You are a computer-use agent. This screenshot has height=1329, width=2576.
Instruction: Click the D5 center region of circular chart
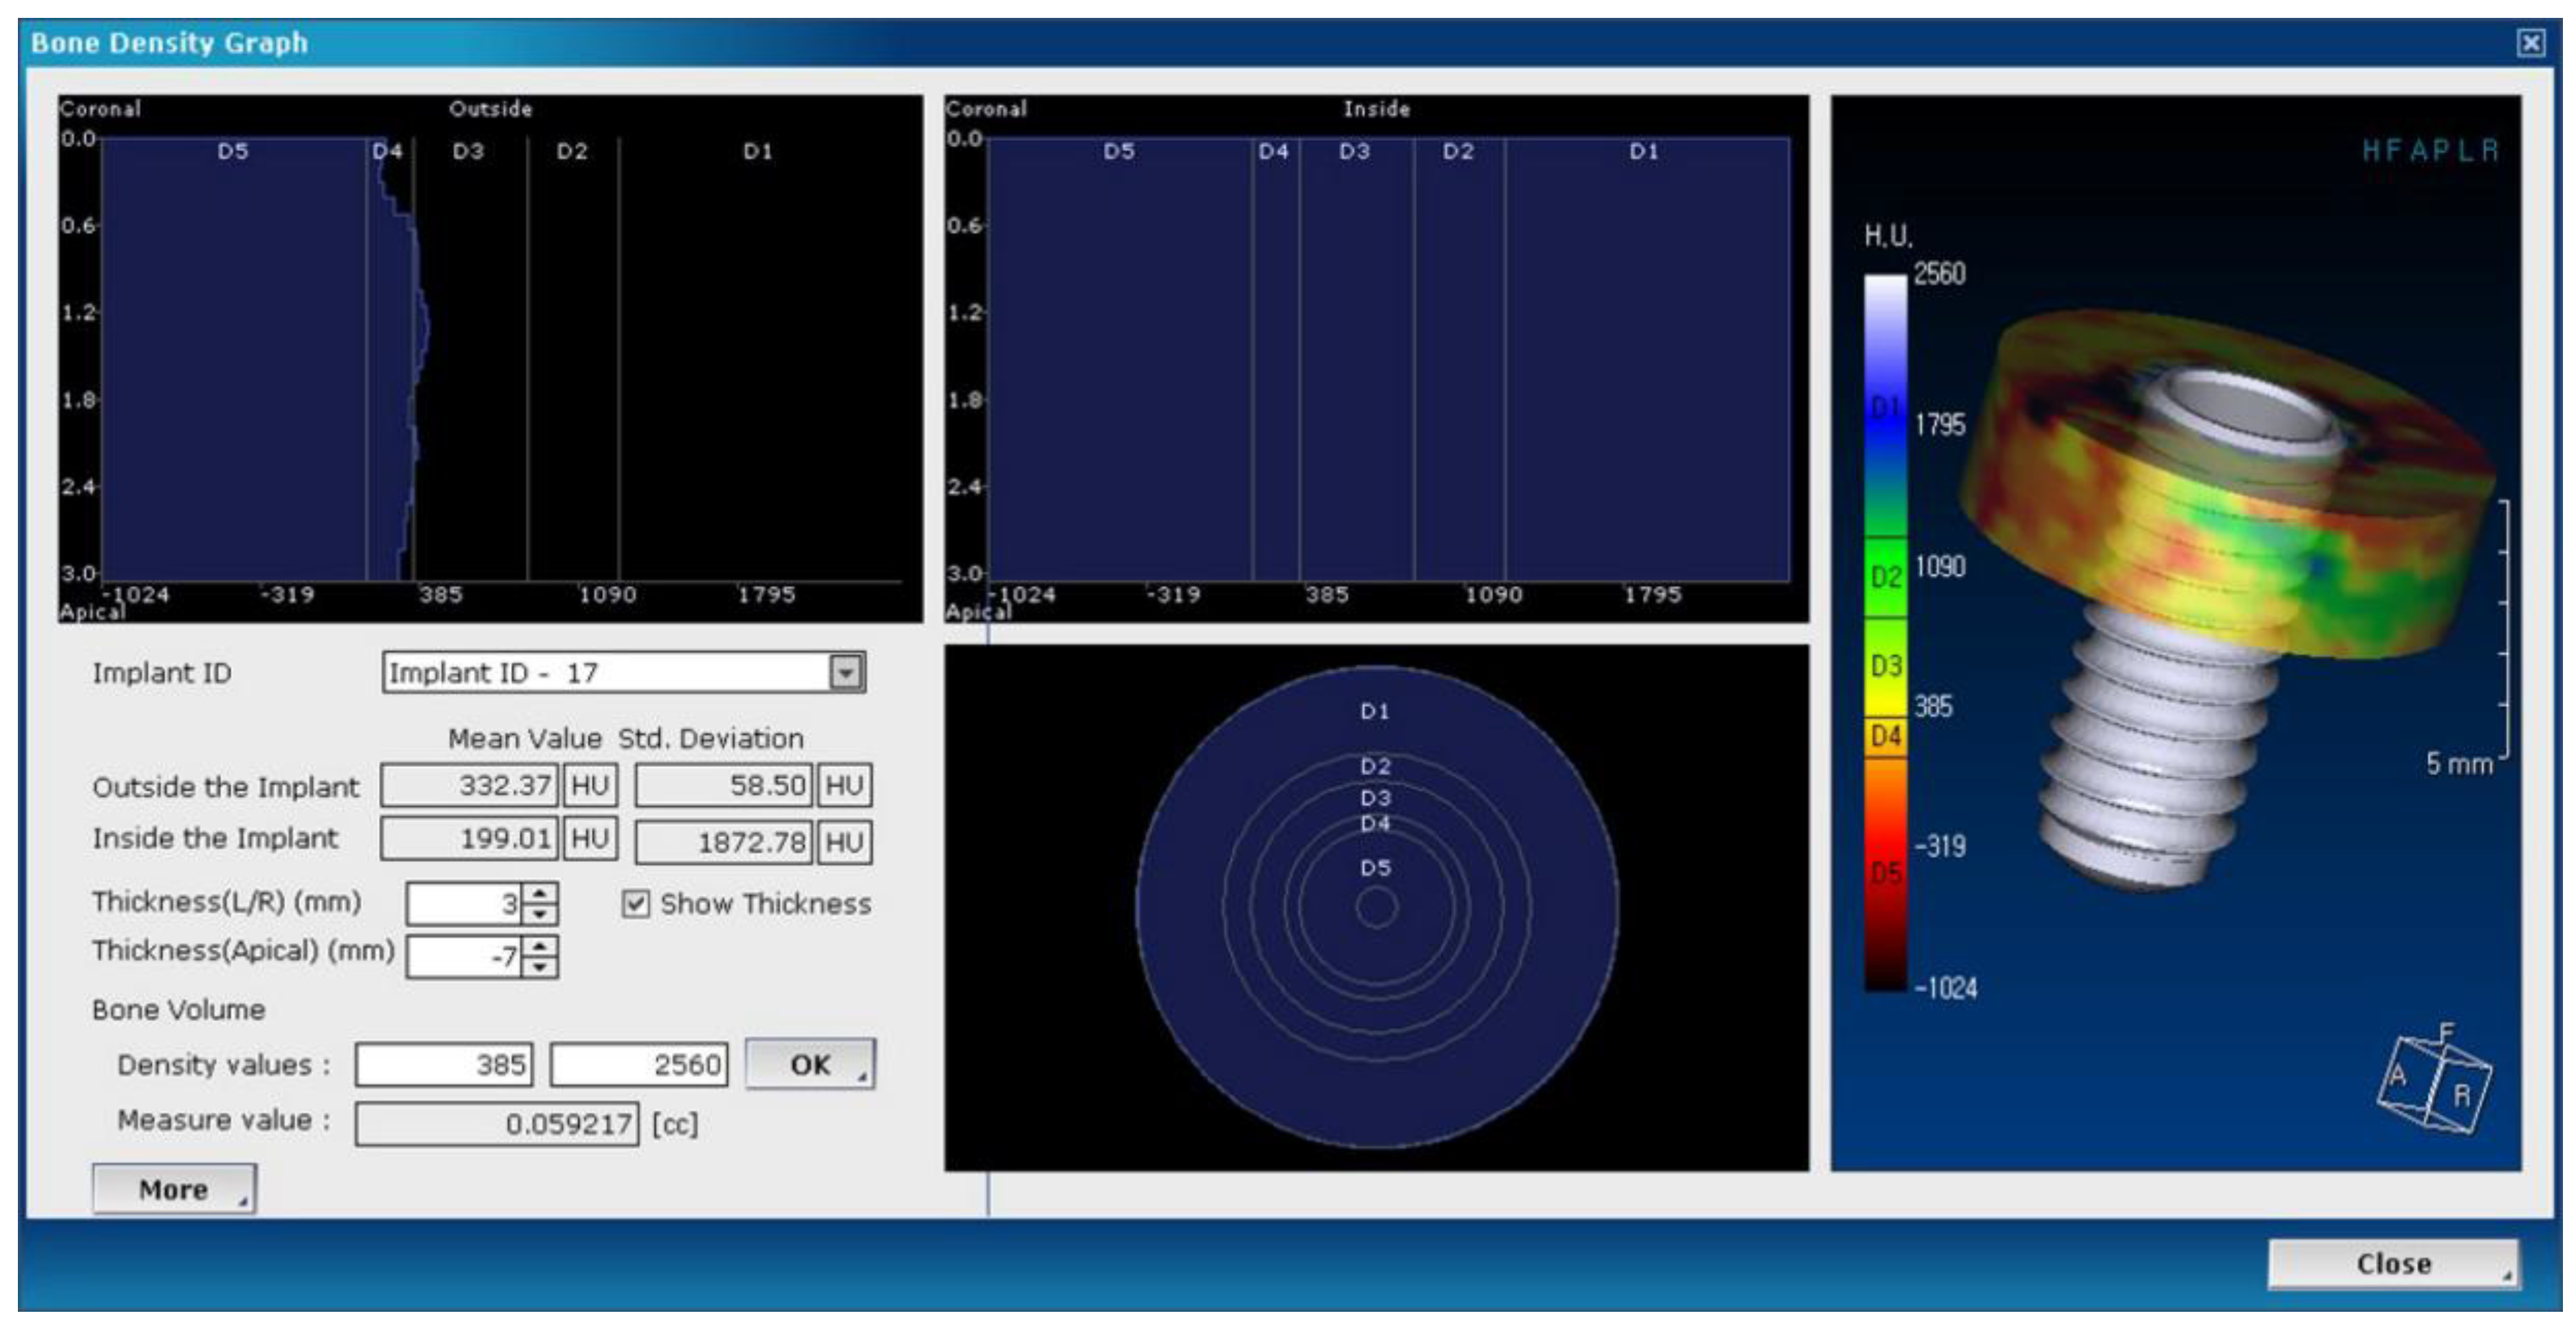coord(1376,880)
